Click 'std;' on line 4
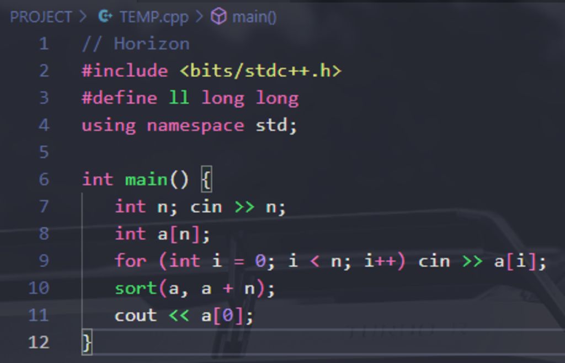565x363 pixels. pyautogui.click(x=276, y=125)
